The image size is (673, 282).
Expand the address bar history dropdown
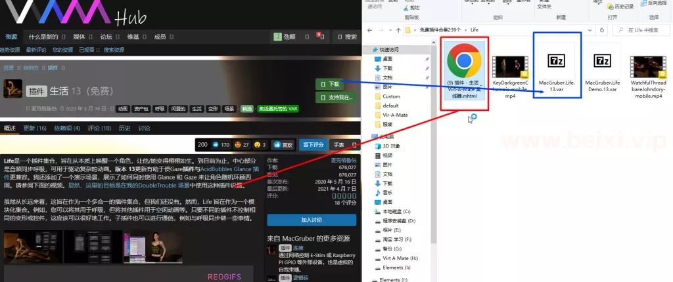pos(591,30)
